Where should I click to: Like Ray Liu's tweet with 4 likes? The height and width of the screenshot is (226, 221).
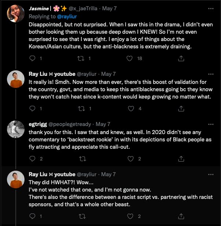[129, 108]
